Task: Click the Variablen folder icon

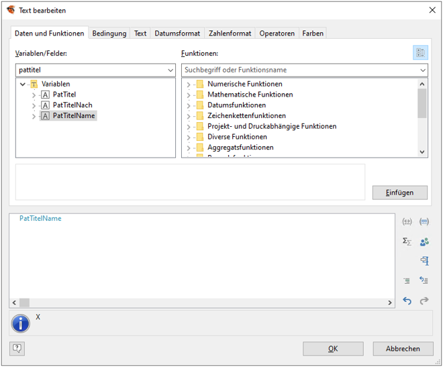Action: 34,84
